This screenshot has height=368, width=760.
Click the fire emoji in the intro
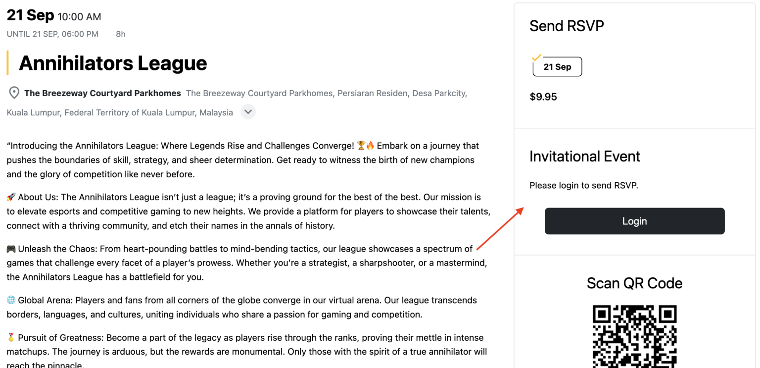[x=370, y=146]
